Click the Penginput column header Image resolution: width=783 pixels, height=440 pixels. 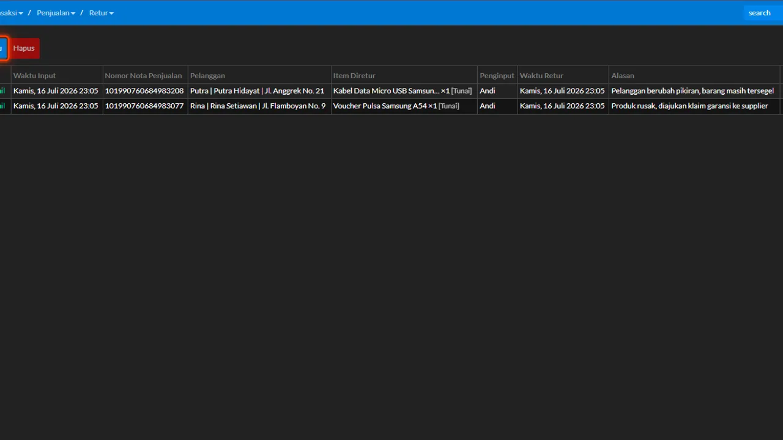click(497, 76)
